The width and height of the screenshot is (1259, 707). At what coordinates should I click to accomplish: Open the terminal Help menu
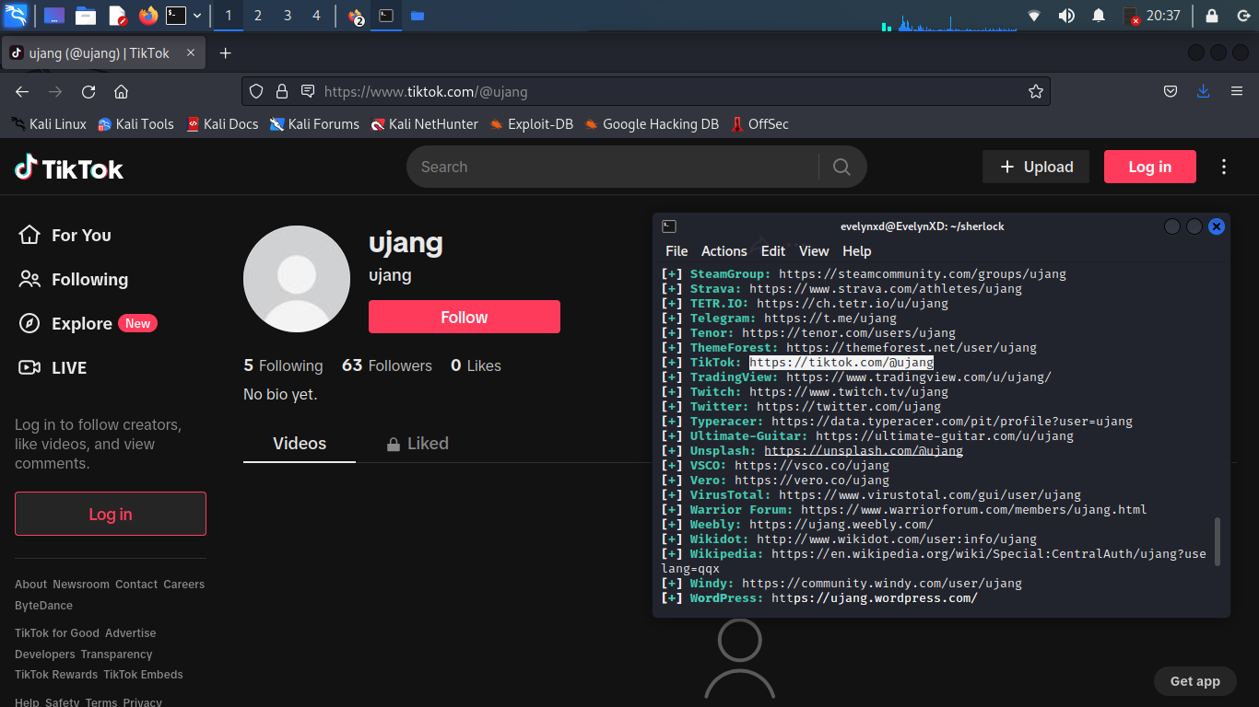[x=856, y=251]
